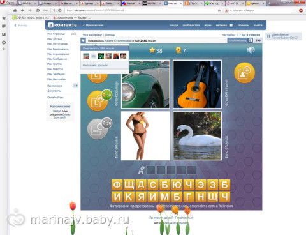This screenshot has width=306, height=235.
Task: Click the heart like dropdown button
Action: tap(83, 40)
